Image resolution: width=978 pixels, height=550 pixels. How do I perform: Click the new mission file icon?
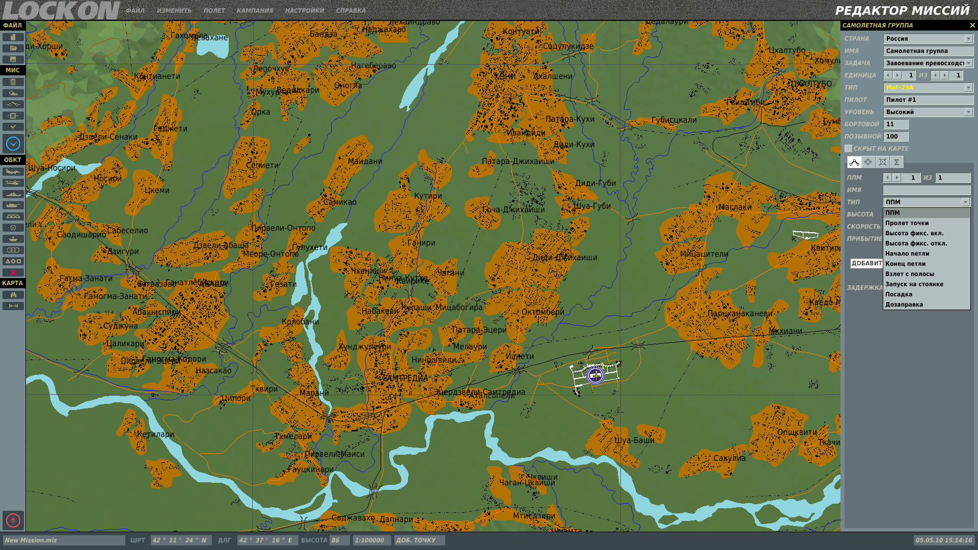tap(13, 37)
